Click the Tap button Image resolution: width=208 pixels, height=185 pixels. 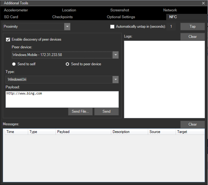(193, 26)
